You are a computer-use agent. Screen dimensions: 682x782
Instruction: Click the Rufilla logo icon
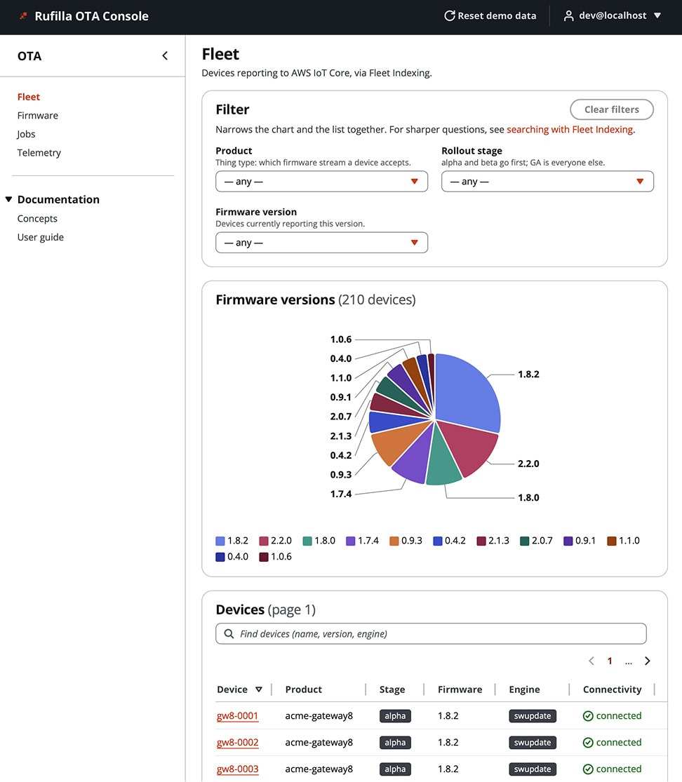pos(23,16)
